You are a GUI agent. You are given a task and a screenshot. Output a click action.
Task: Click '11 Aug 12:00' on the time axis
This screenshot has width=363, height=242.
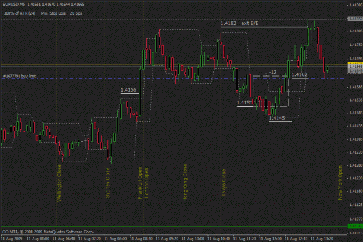(271, 239)
